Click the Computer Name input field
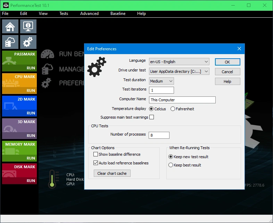Viewport: 273px width, 223px height. point(182,100)
